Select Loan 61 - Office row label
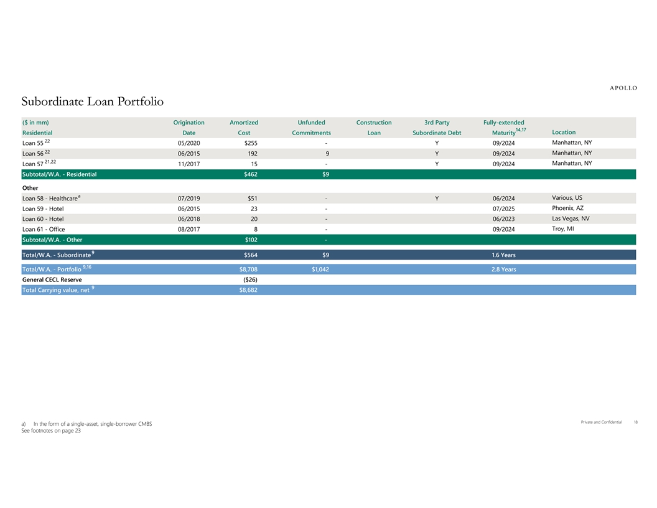Viewport: 657px width, 508px height. (x=44, y=229)
